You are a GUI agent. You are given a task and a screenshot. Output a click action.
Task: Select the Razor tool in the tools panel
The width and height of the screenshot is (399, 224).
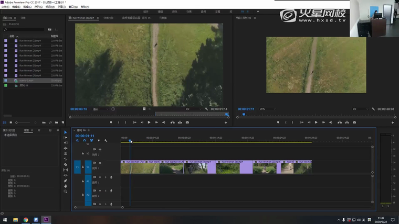click(66, 164)
